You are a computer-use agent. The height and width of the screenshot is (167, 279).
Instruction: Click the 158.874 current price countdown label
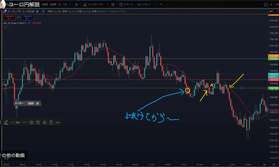pyautogui.click(x=273, y=75)
